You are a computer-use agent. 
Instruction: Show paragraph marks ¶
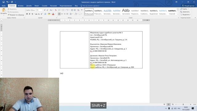[82, 10]
